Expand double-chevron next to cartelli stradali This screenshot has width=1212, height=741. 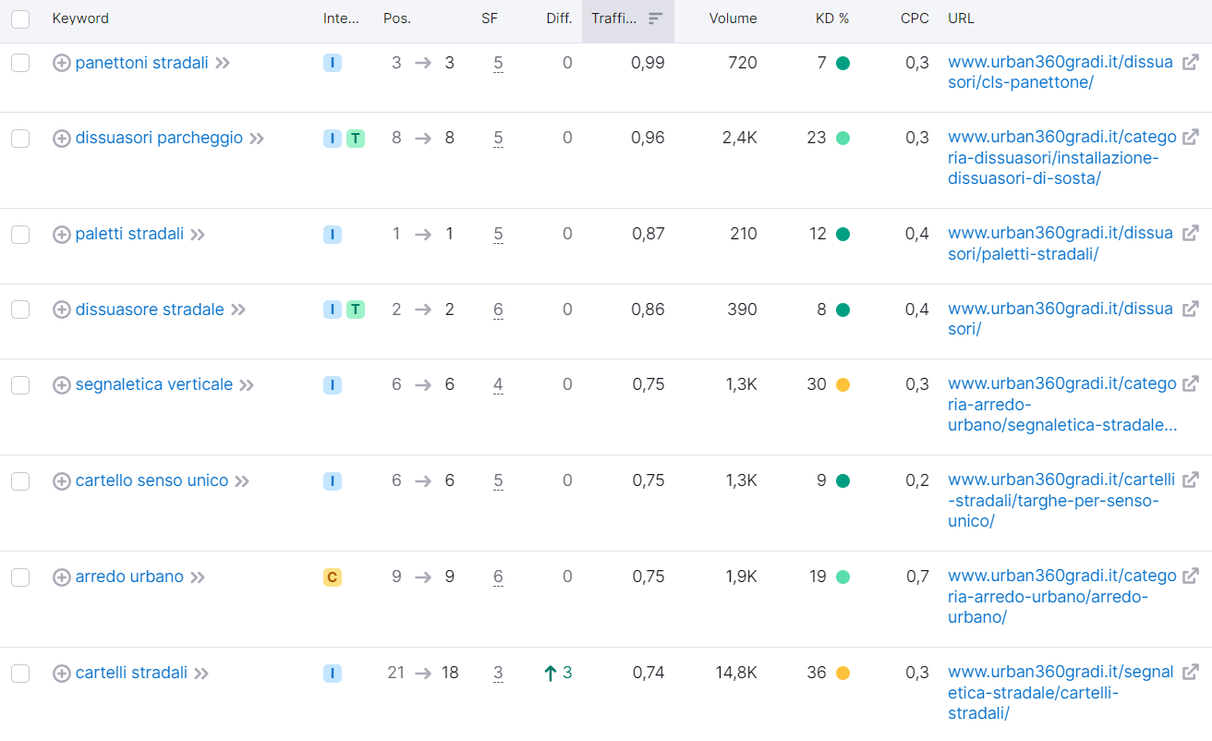201,674
